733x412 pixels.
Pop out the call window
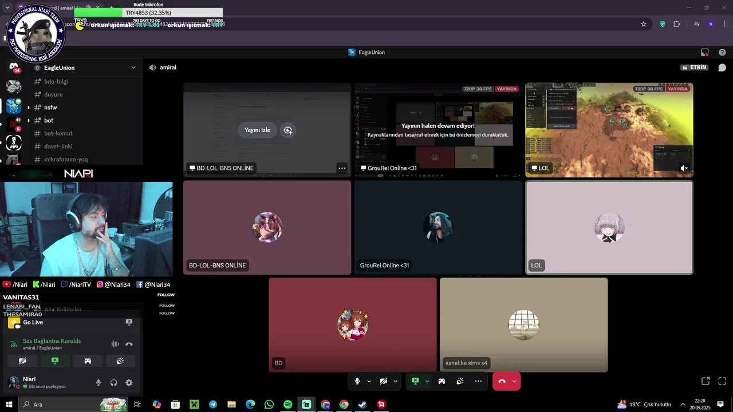point(706,381)
